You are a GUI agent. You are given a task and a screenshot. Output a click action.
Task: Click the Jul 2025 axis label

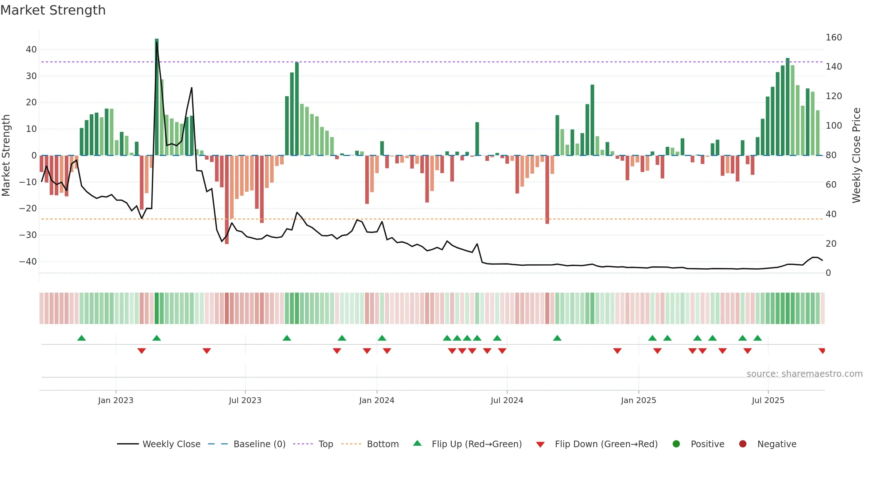click(768, 400)
